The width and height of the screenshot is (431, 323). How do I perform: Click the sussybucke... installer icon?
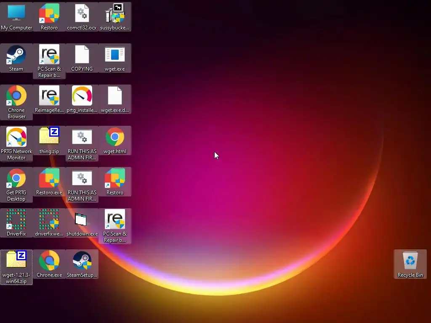pyautogui.click(x=114, y=17)
